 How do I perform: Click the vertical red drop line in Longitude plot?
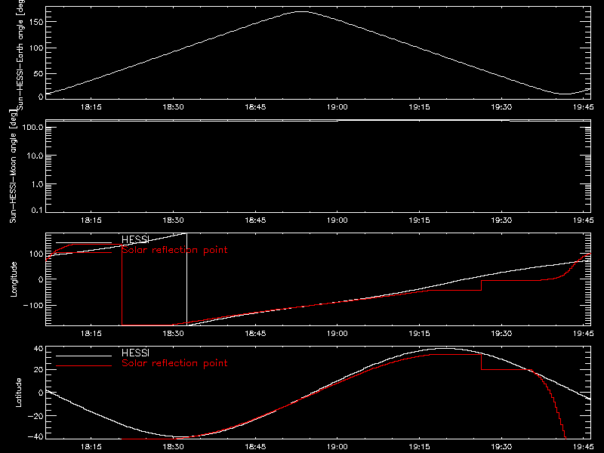(x=122, y=285)
